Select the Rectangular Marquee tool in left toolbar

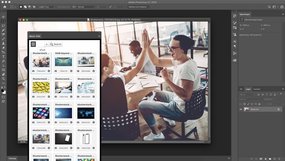[x=3, y=21]
